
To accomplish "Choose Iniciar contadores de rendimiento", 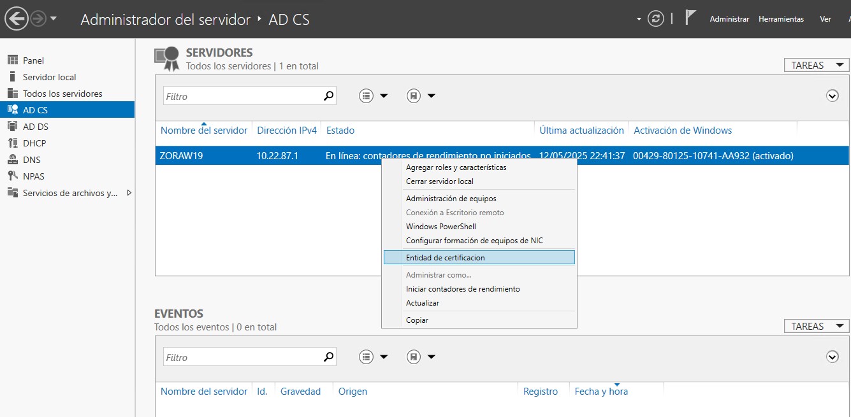I will pos(463,289).
